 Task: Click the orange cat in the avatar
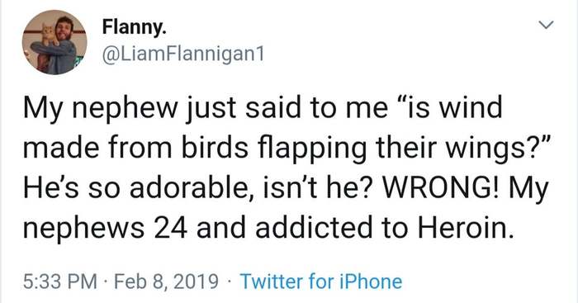click(x=47, y=36)
